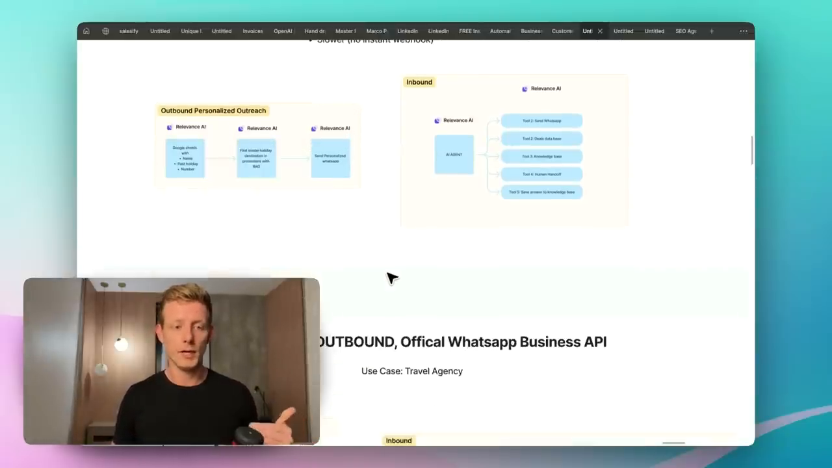This screenshot has height=468, width=832.
Task: Open the overflow (...) menu on the right
Action: (743, 31)
